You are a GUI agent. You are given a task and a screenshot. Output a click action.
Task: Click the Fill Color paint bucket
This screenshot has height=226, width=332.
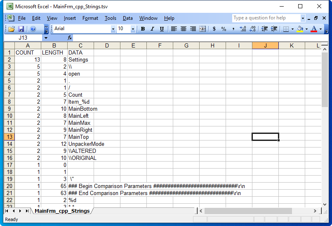coord(300,29)
